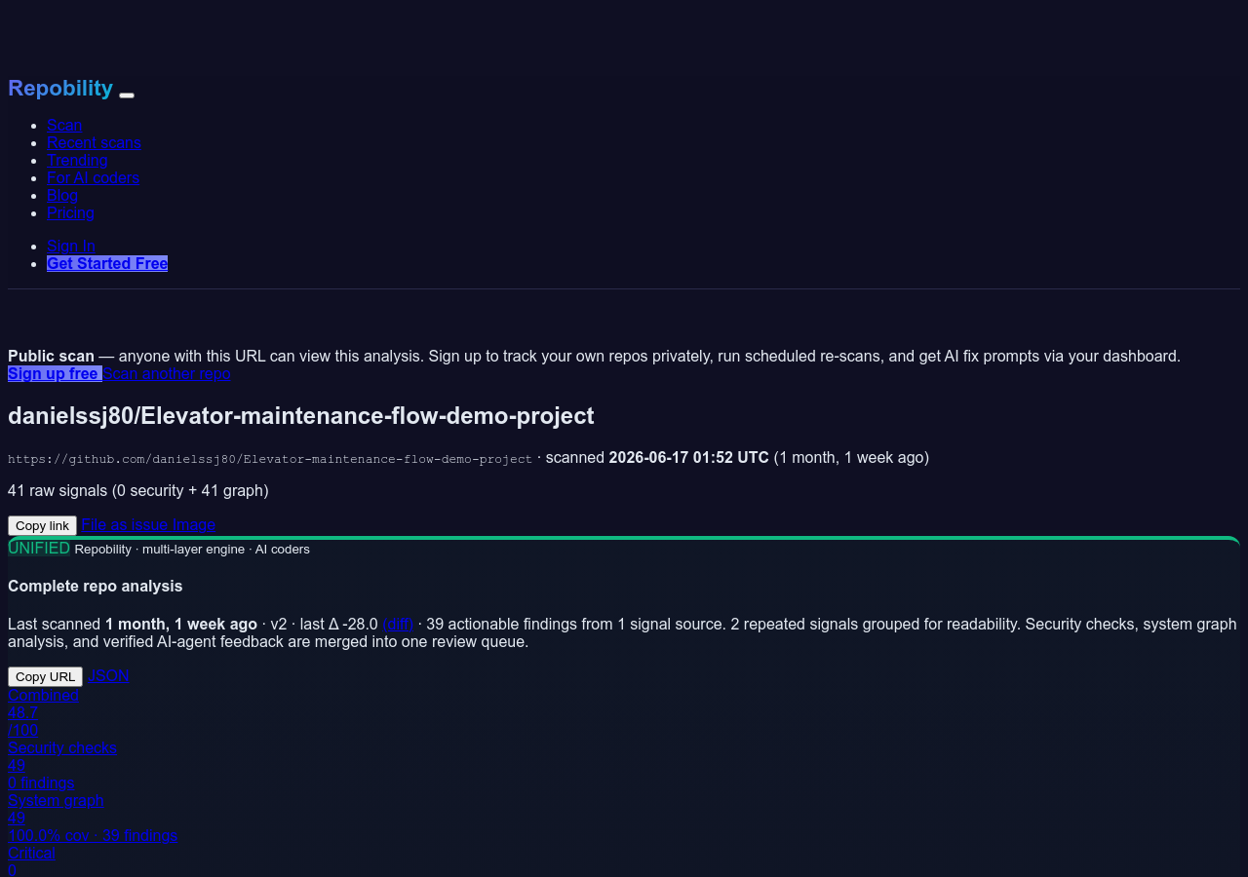This screenshot has height=877, width=1248.
Task: Select Scan another repo link
Action: coord(167,373)
